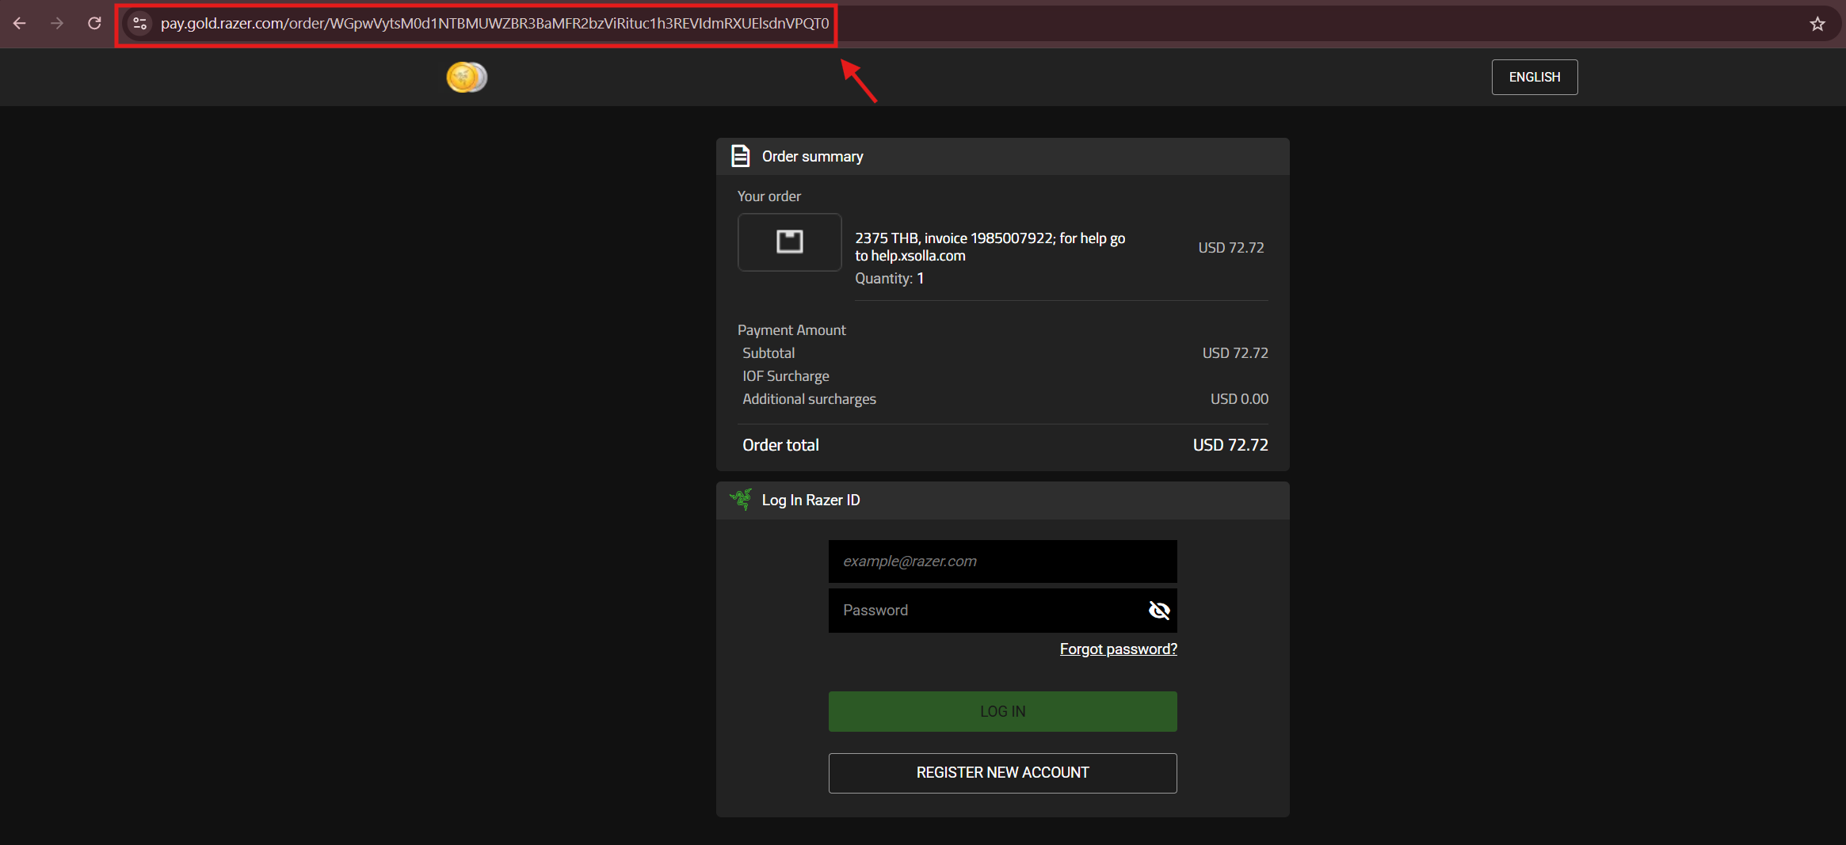Click the Payment Amount heading

click(791, 330)
